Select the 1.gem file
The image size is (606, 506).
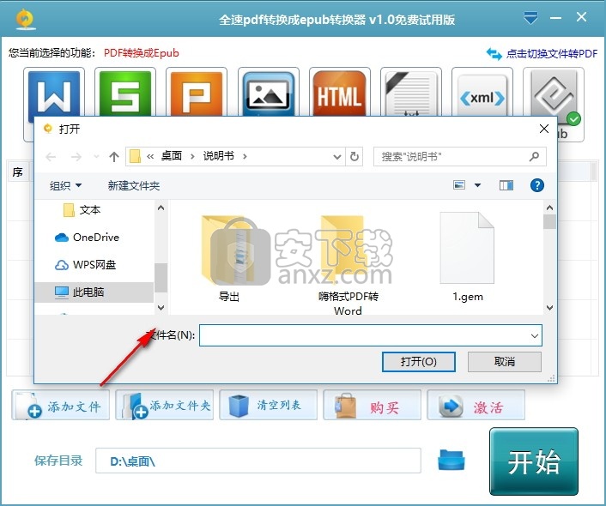pos(467,257)
